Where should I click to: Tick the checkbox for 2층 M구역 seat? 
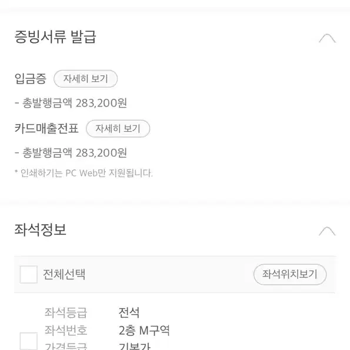(x=29, y=341)
